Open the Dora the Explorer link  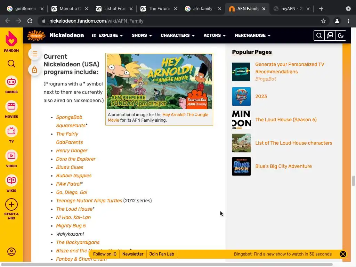[76, 159]
